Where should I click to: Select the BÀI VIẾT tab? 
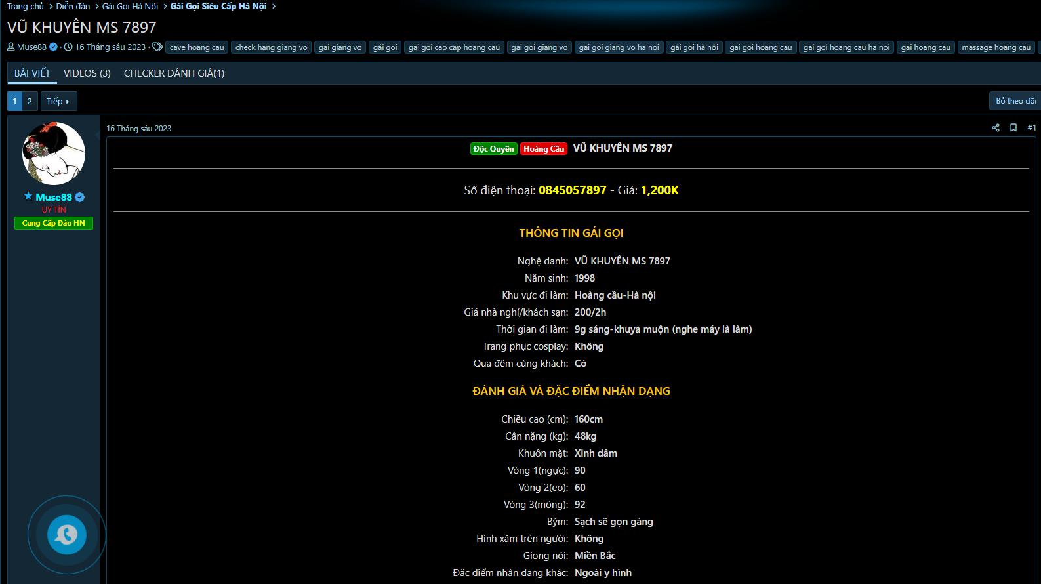(x=32, y=73)
